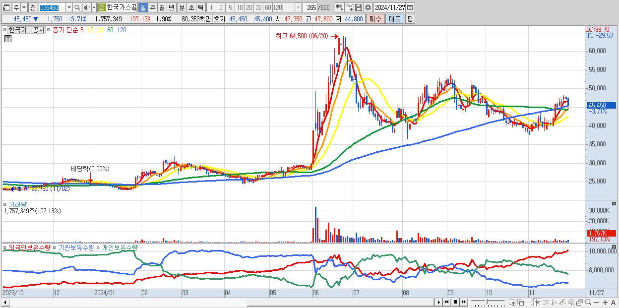619x308 pixels.
Task: Open the 주 market type dropdown arrow
Action: coord(24,7)
